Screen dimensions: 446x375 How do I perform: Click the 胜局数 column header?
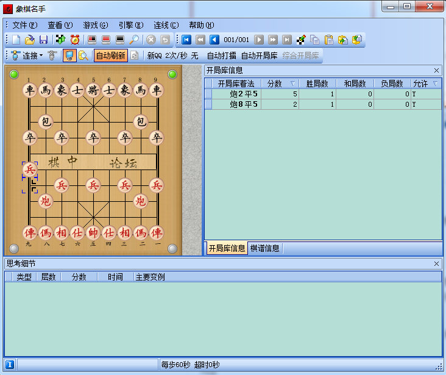[317, 84]
